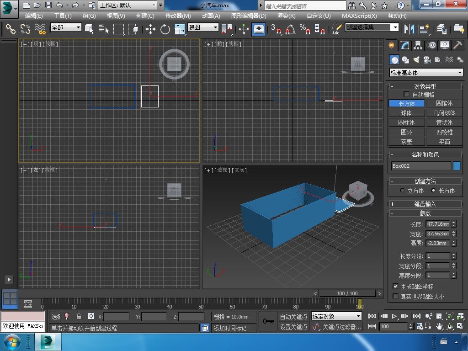Open the Modify panel tab
Viewport: 468px width, 351px height.
(x=404, y=45)
